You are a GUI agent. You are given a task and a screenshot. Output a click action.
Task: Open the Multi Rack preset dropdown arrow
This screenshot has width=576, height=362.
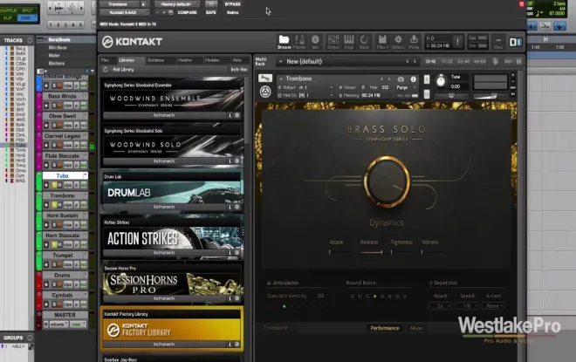point(281,61)
